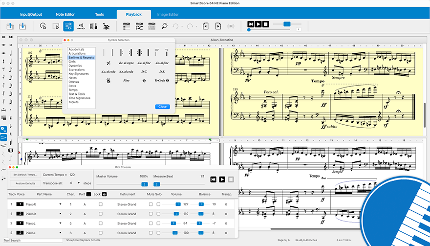Choose the double-sided repeat barline symbol
This screenshot has height=246, width=430.
pos(139,52)
